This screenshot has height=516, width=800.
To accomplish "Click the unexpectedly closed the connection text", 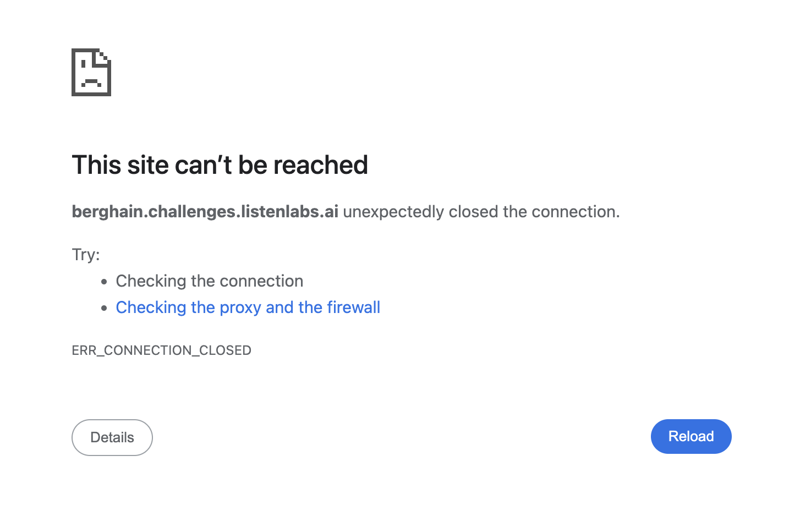I will coord(481,212).
